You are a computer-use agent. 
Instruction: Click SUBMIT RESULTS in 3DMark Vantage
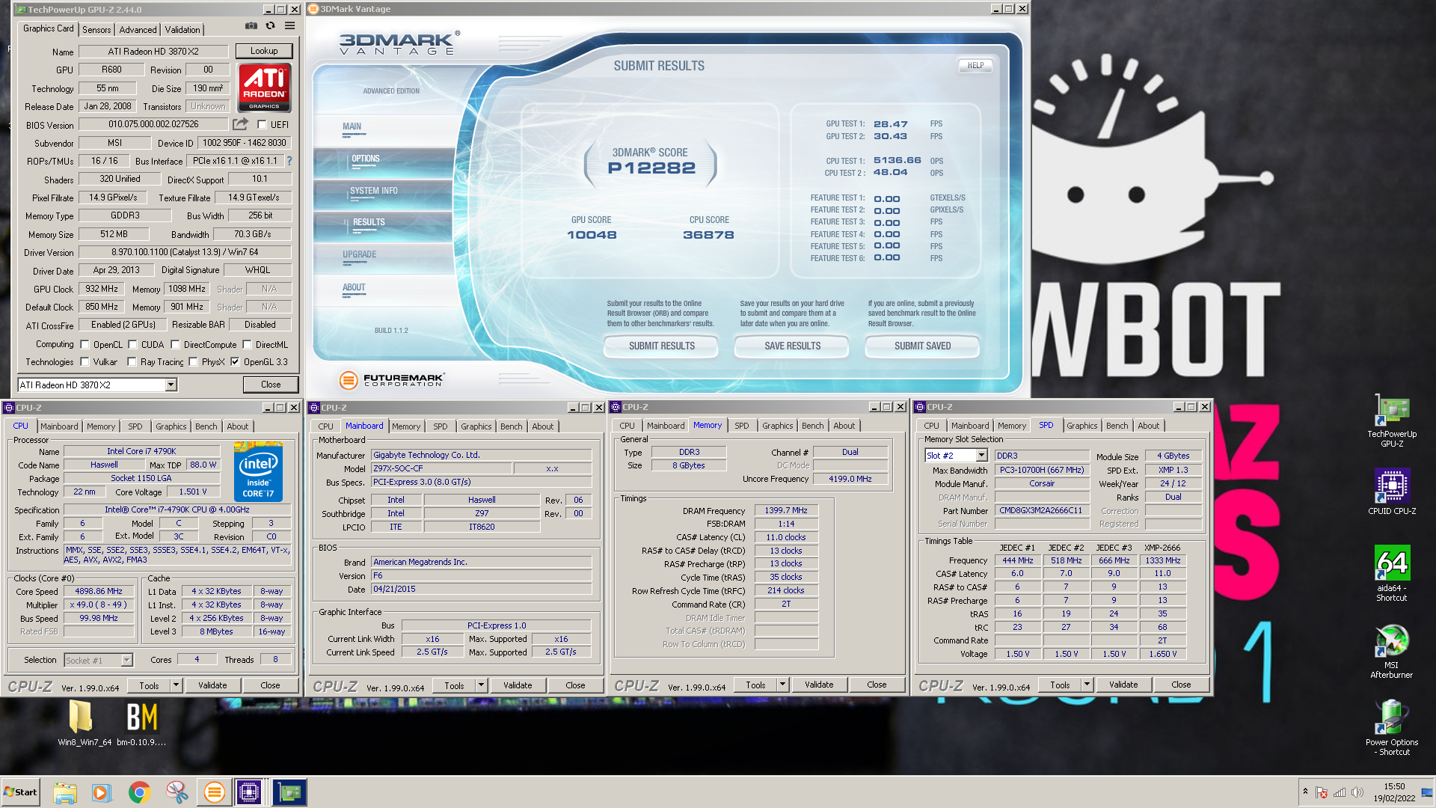click(661, 346)
